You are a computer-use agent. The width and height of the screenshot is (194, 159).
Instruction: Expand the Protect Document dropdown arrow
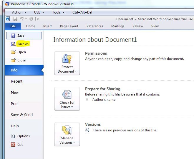point(76,71)
